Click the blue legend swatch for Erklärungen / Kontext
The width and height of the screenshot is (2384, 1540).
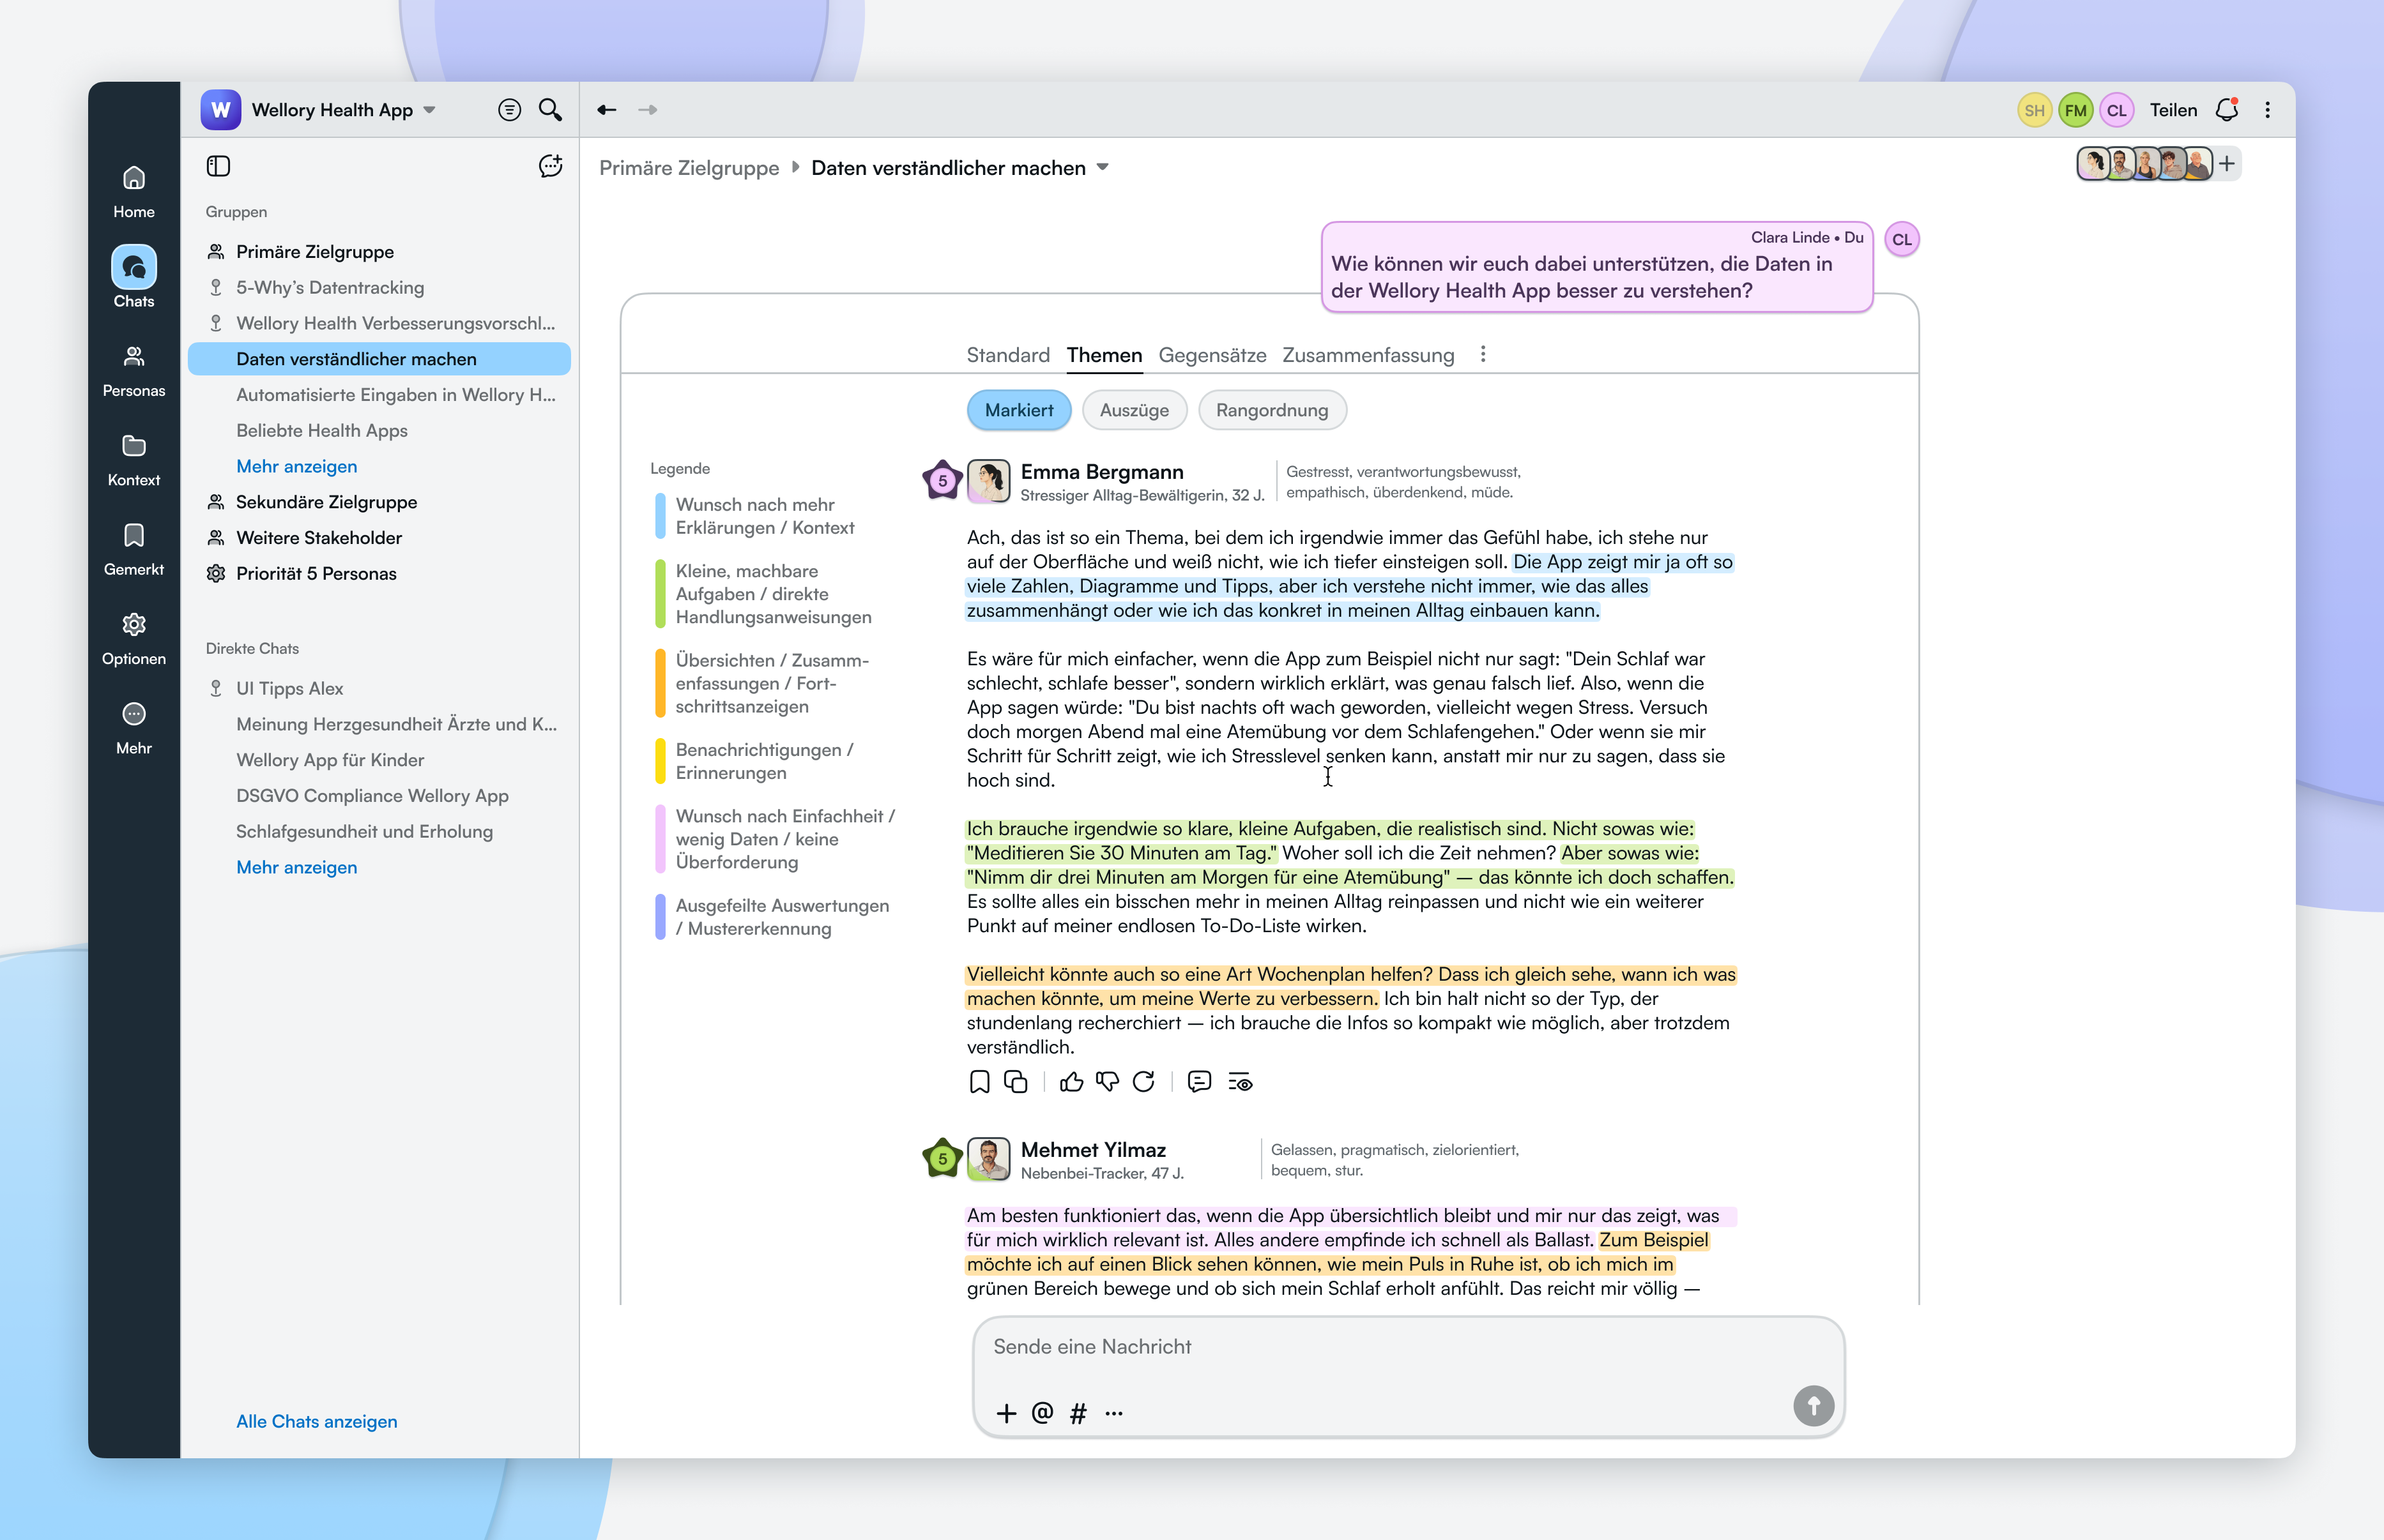(661, 516)
